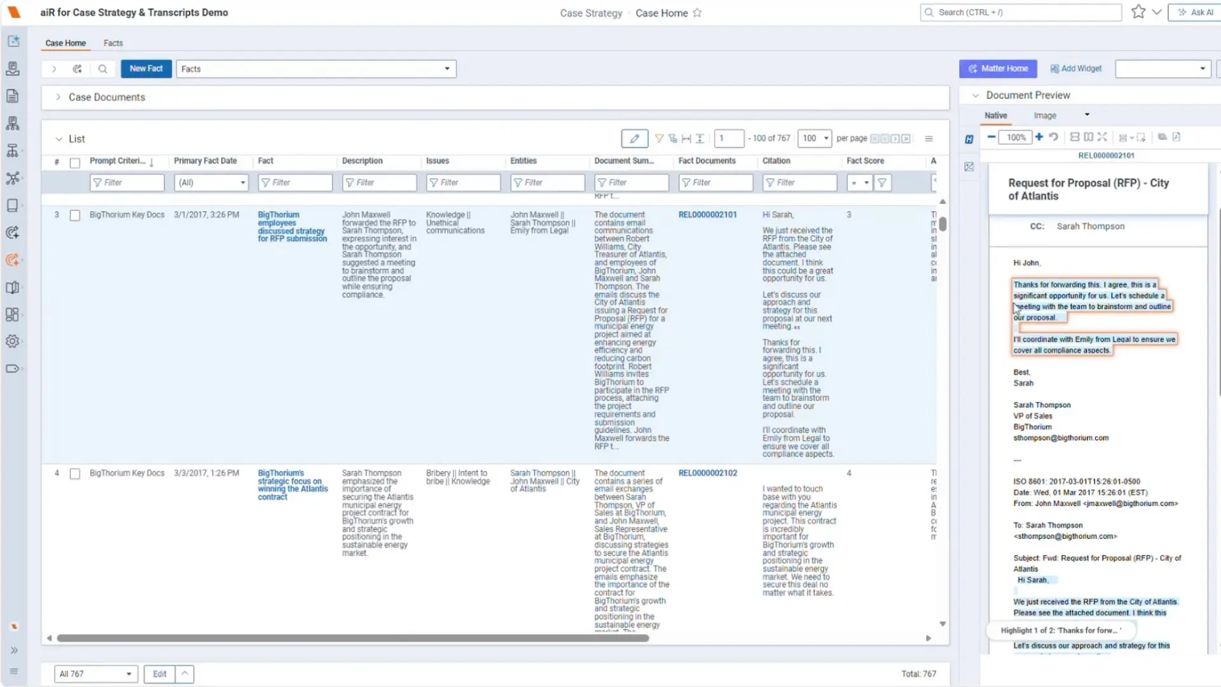This screenshot has width=1221, height=687.
Task: Open fact 'BigThorium's strategic focus on winning the Atlantis contract'
Action: click(292, 485)
